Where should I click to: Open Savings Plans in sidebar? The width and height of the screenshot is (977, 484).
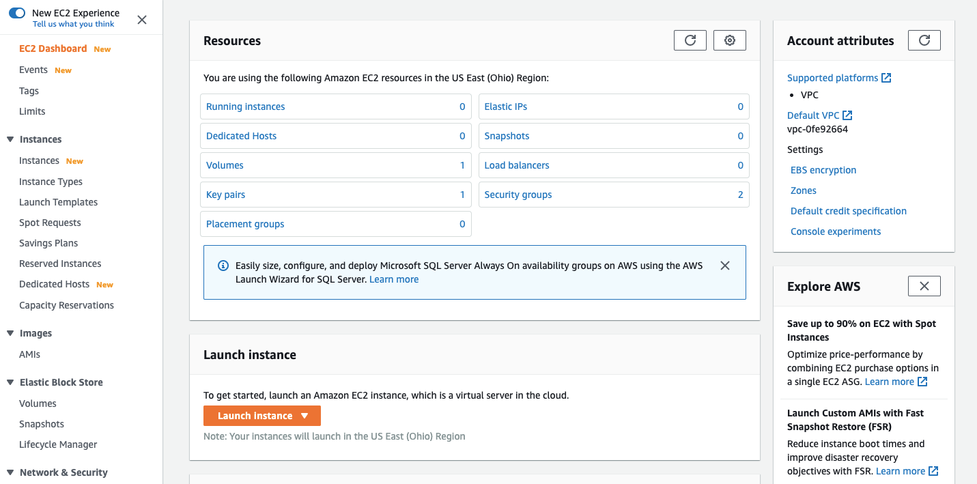click(x=48, y=243)
